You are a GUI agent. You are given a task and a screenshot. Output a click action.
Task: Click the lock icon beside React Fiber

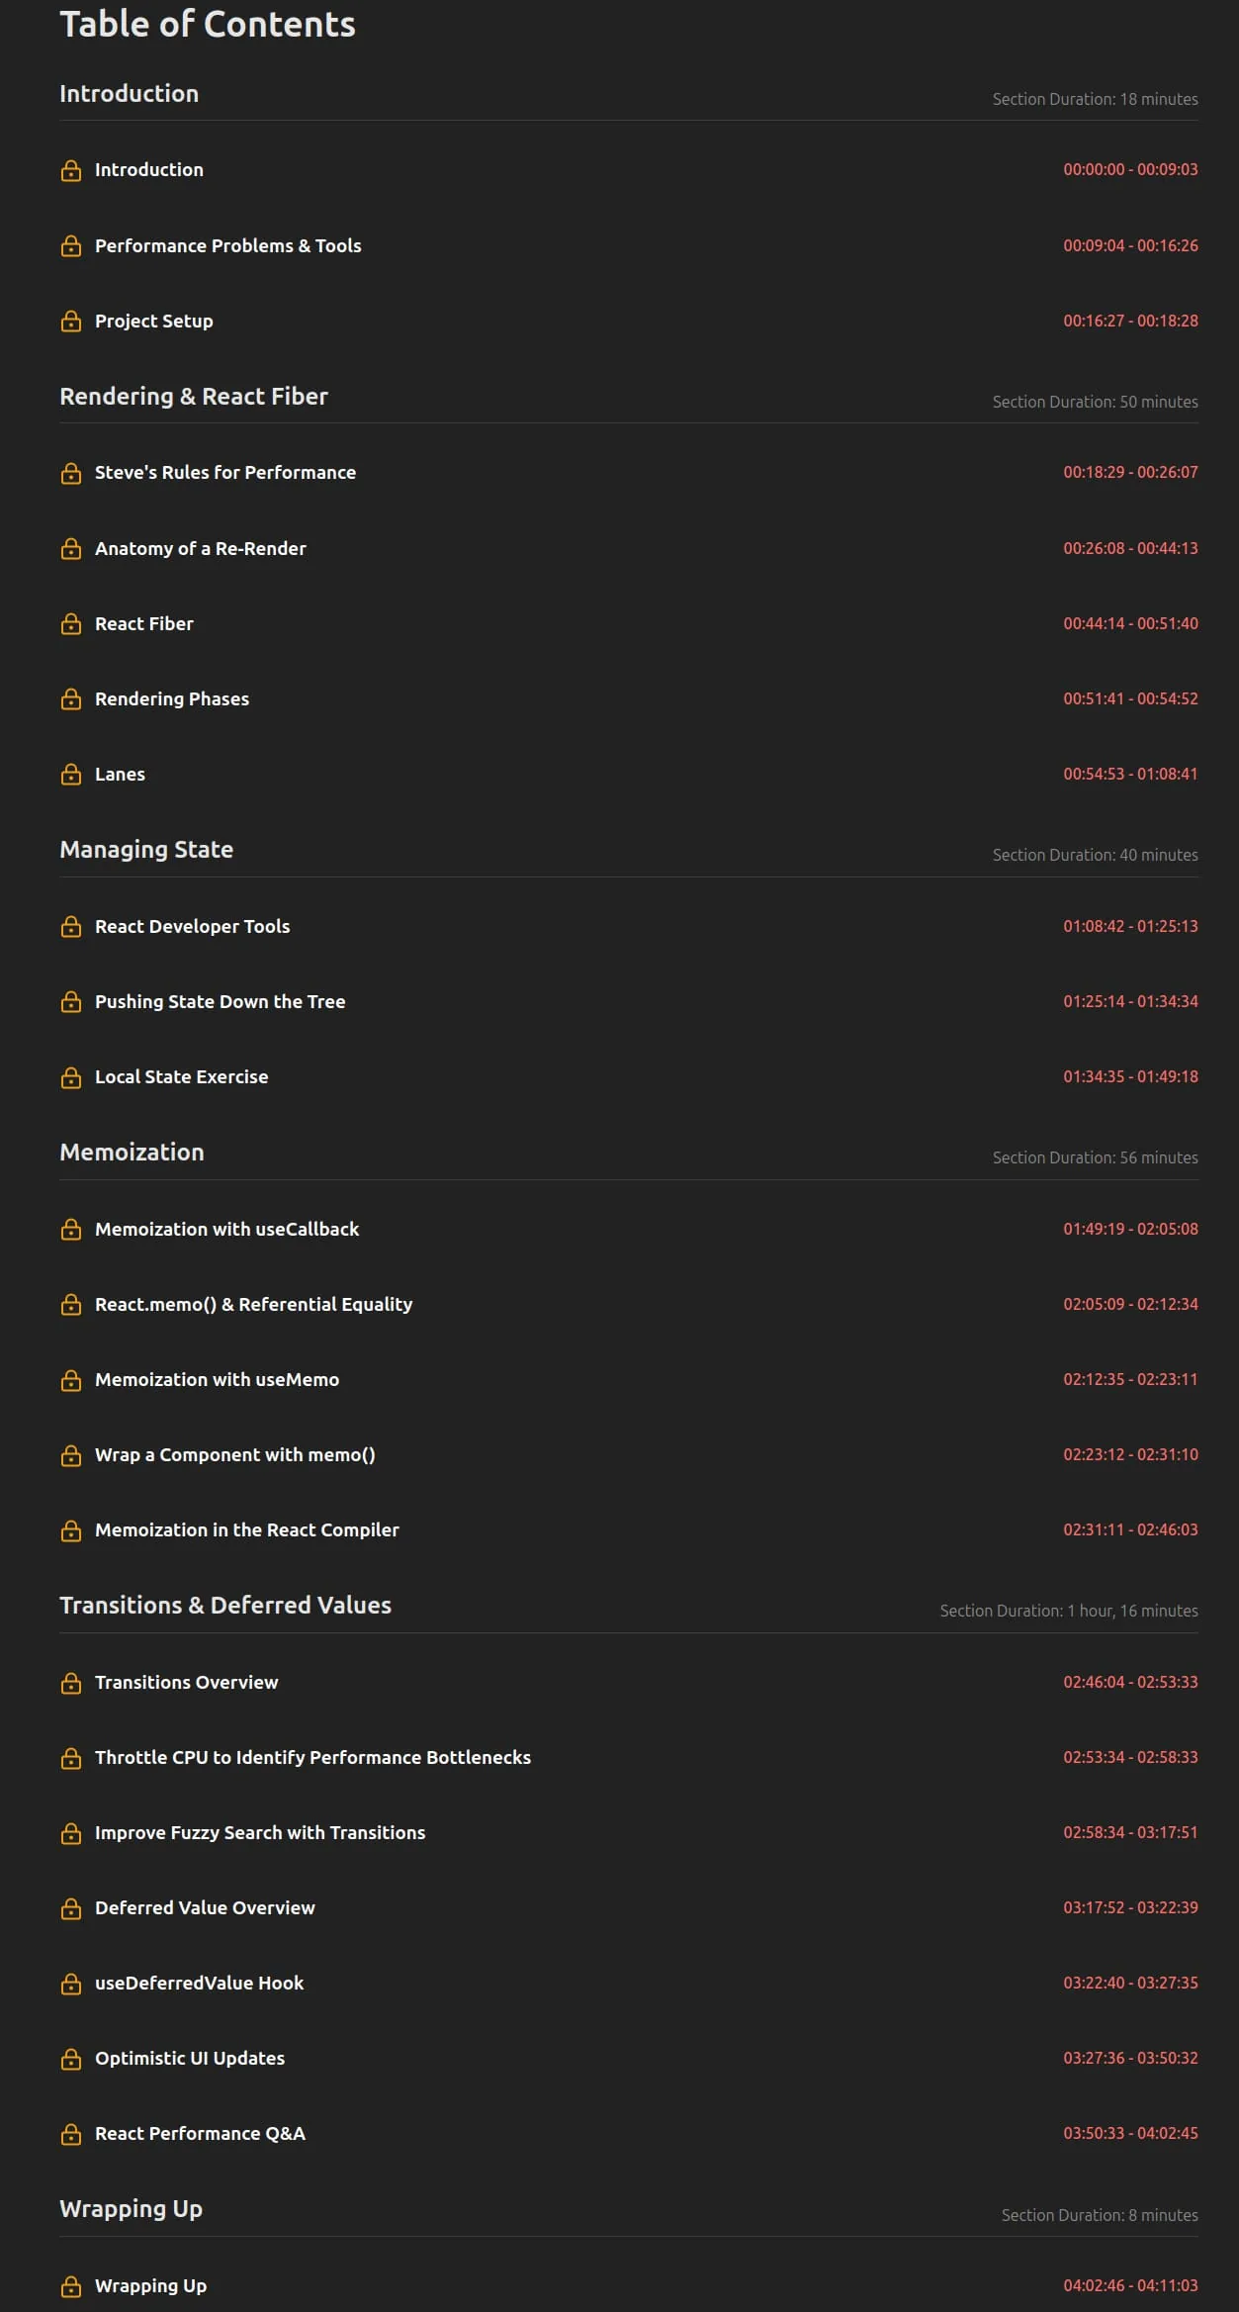(x=71, y=624)
